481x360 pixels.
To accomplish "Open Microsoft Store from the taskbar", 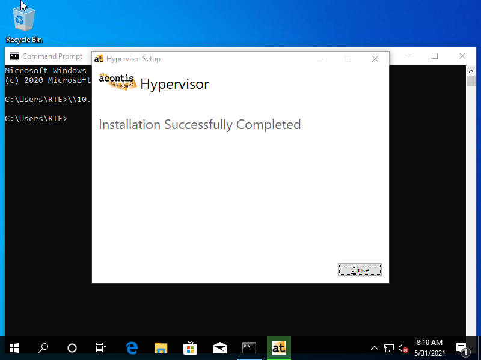I will pos(190,348).
